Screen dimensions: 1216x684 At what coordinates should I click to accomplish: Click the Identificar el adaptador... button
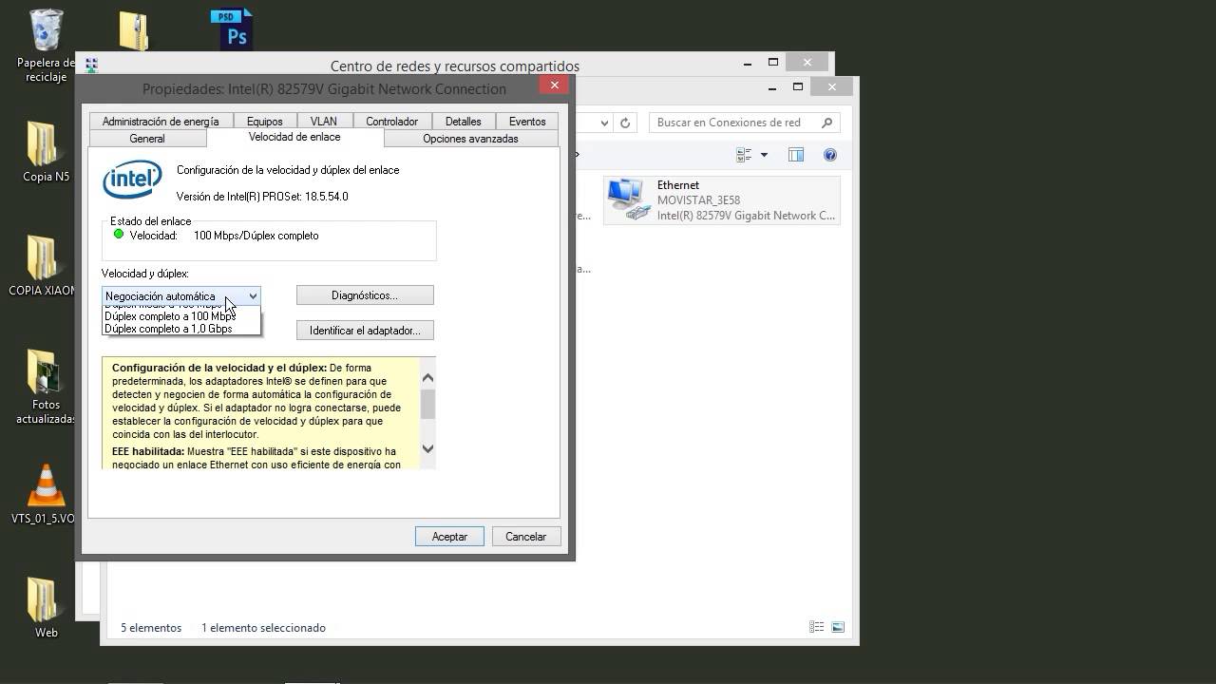[x=365, y=331]
